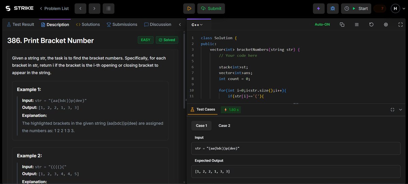This screenshot has width=408, height=184.
Task: Open the streak counter showing 7
Action: click(x=380, y=8)
